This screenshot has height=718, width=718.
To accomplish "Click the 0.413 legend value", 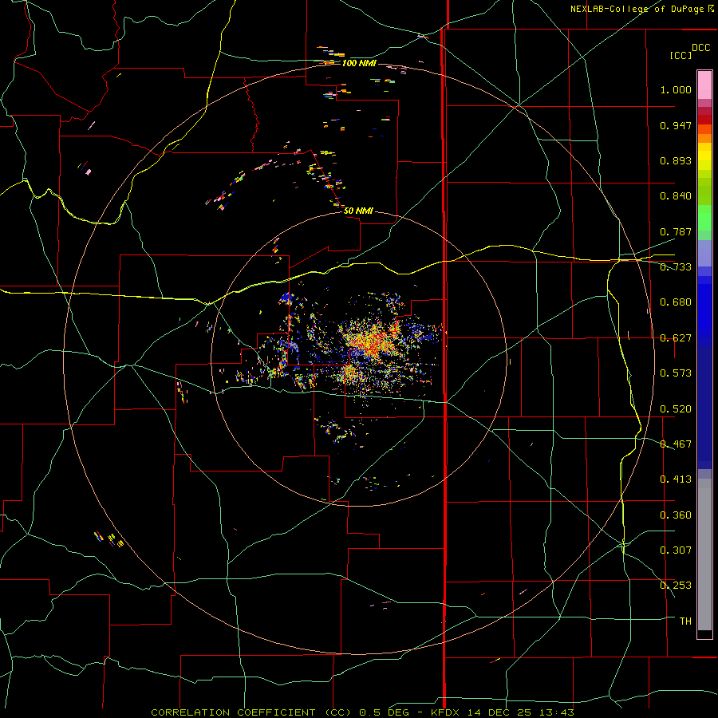I will coord(676,479).
